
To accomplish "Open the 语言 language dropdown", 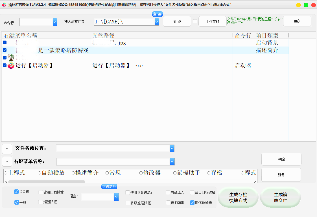I will click(x=116, y=197).
